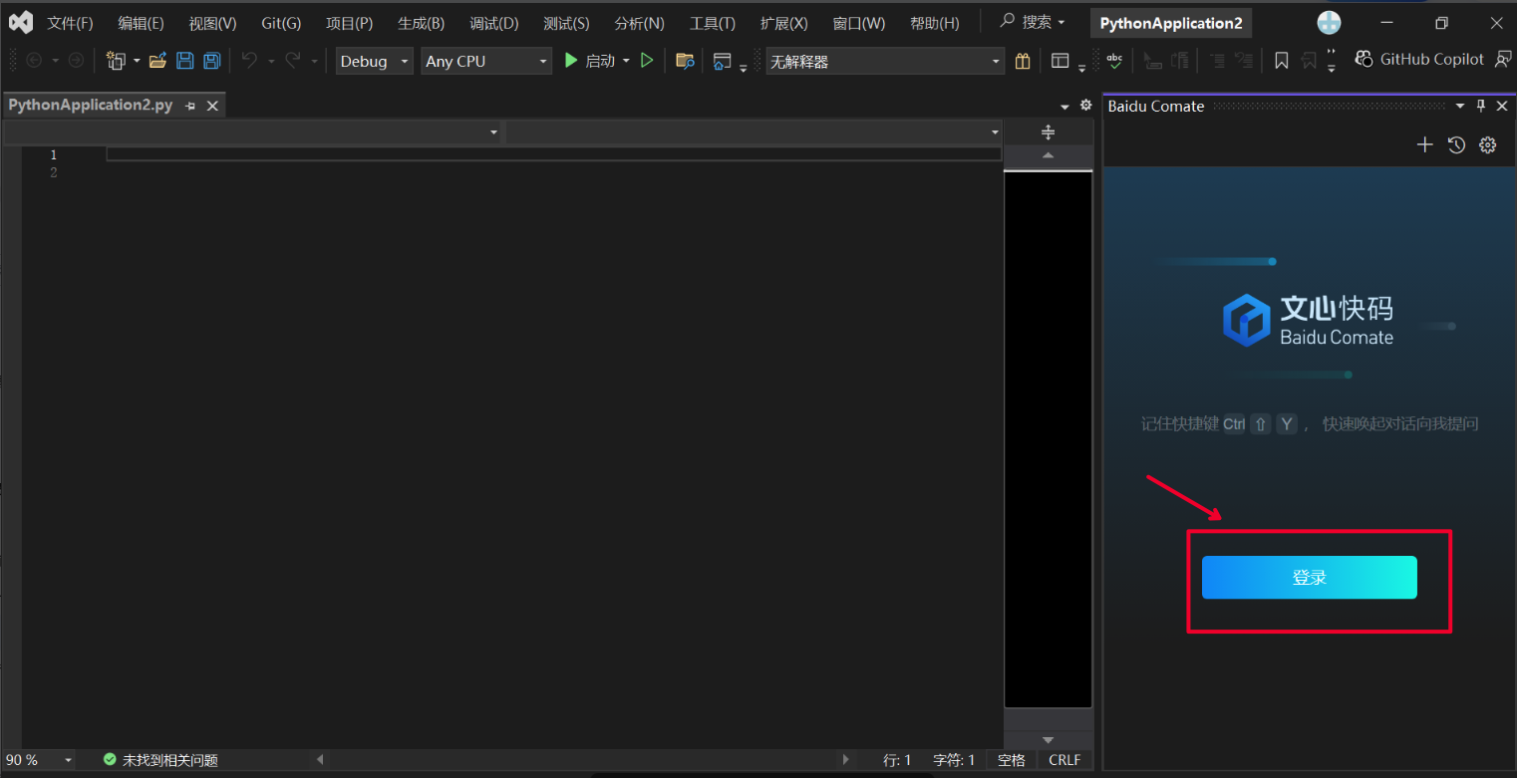Pin the PythonApplication2.py tab
The height and width of the screenshot is (778, 1517).
[190, 106]
